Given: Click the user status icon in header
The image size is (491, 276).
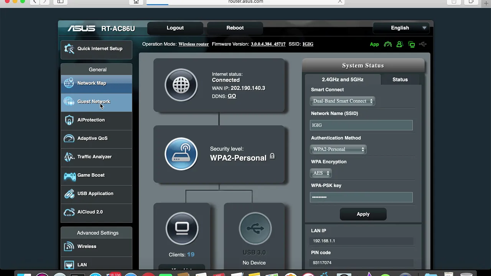Looking at the screenshot, I should click(399, 44).
